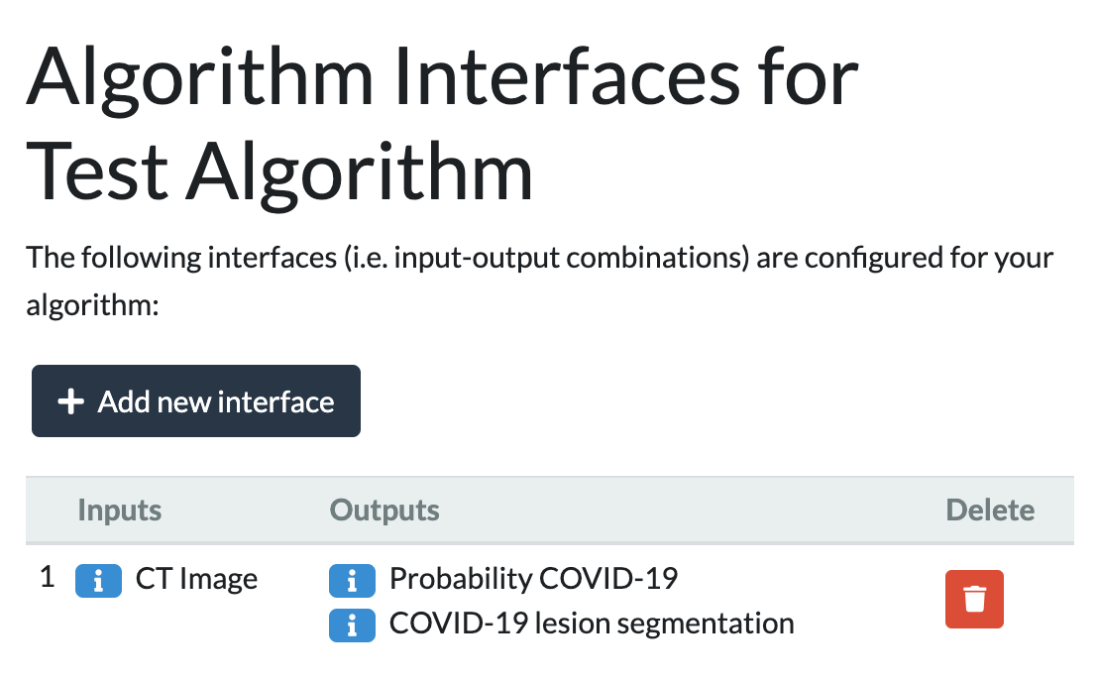
Task: Click the CT Image input label
Action: click(197, 579)
